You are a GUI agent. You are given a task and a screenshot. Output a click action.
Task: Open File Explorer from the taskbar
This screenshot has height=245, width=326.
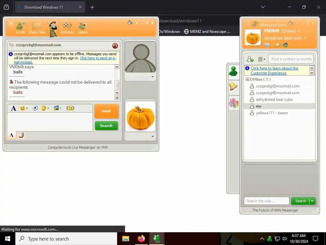coord(126,239)
